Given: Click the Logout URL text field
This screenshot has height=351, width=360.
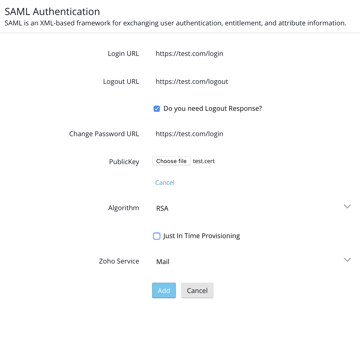Looking at the screenshot, I should (x=233, y=82).
